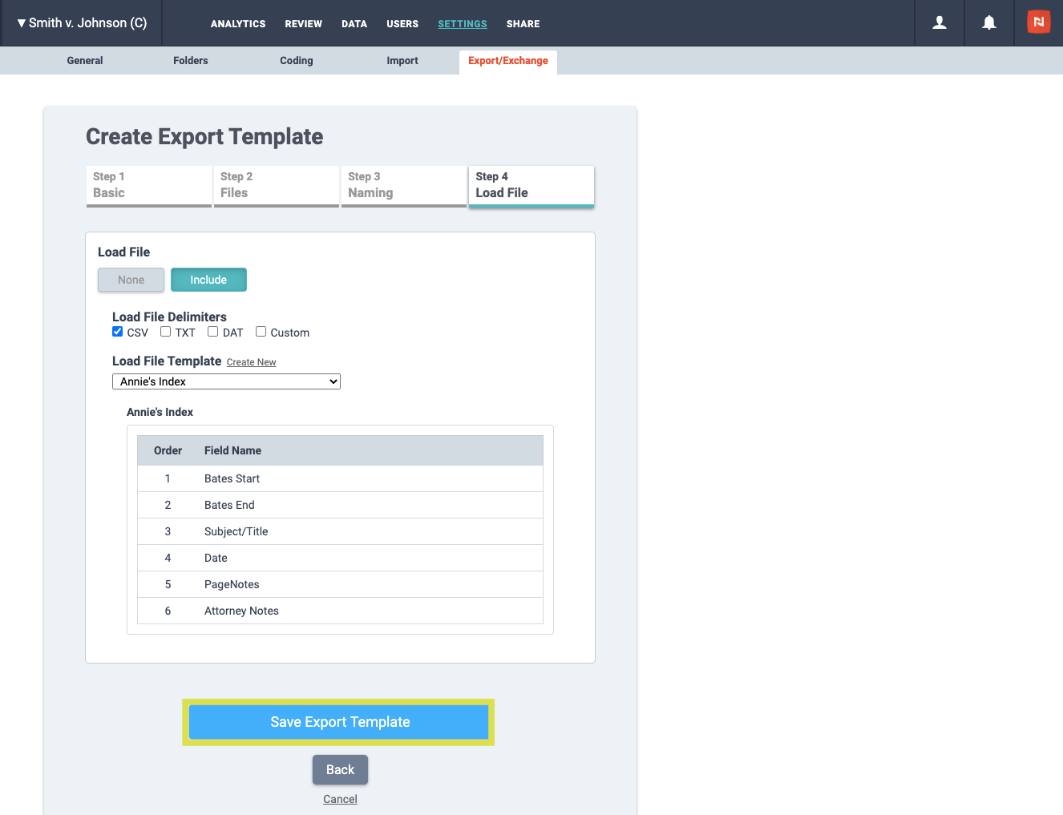Open the Users menu
The image size is (1063, 815).
coord(402,24)
